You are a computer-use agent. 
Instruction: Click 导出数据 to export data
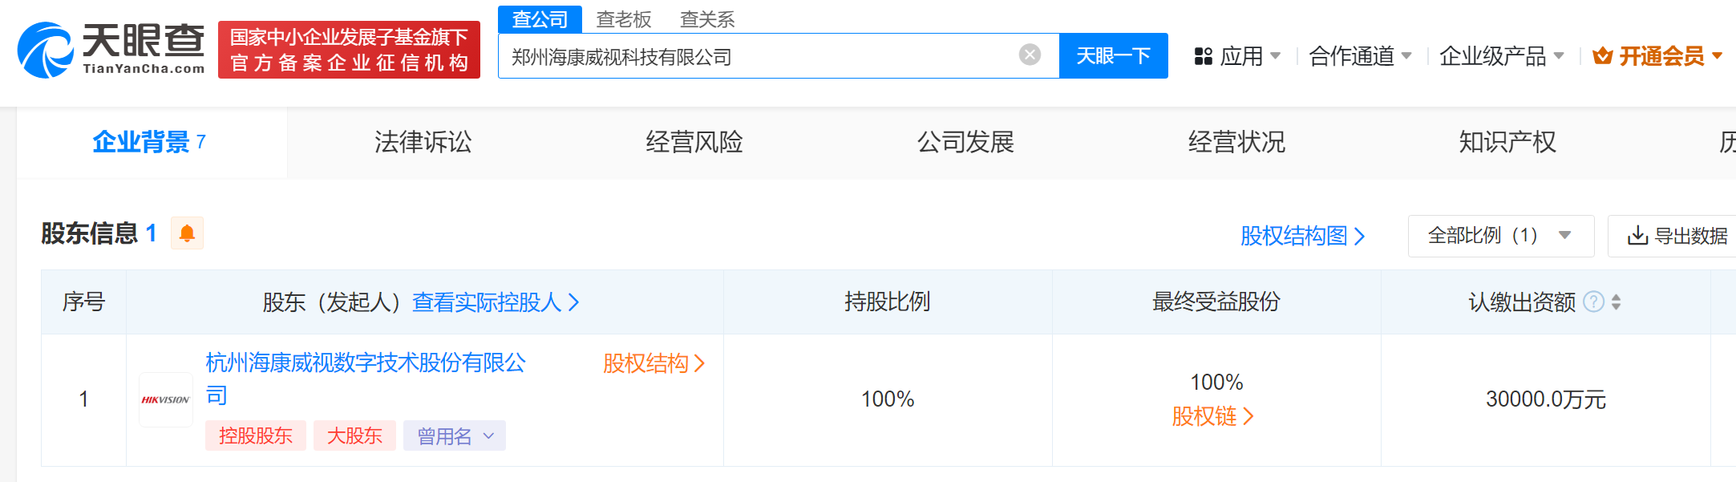[1677, 236]
